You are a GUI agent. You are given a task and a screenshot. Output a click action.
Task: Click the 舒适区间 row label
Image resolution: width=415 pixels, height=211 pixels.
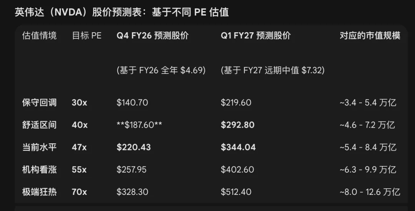coord(40,125)
